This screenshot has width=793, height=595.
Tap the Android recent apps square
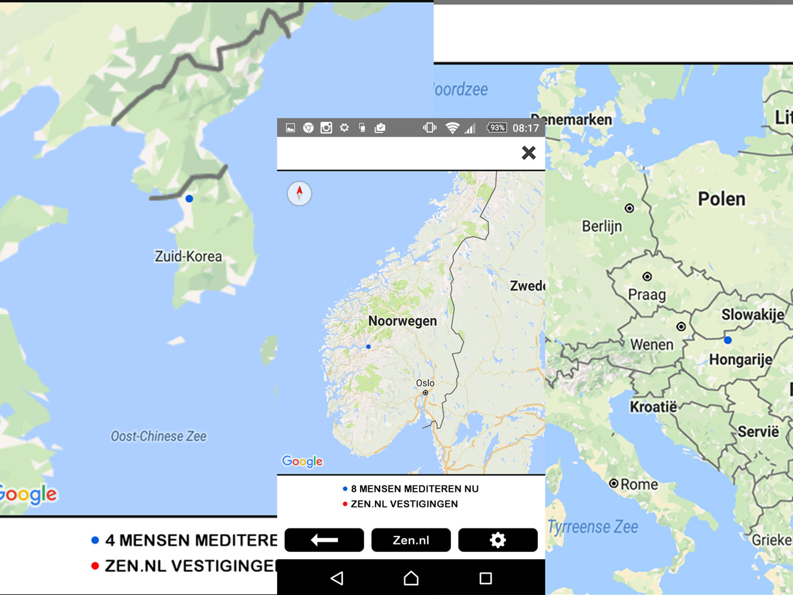coord(486,578)
